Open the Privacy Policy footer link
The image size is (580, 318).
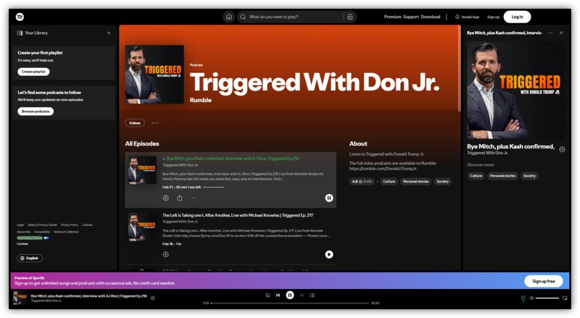(x=70, y=225)
